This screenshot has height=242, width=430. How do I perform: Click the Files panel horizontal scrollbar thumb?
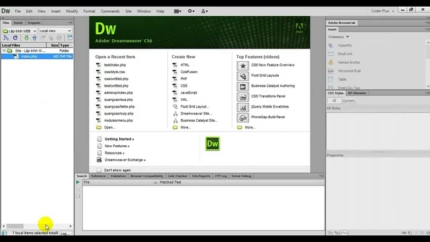tap(15, 226)
